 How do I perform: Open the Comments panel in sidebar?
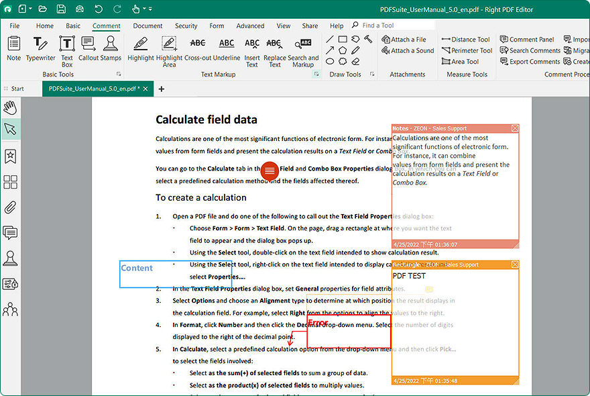tap(11, 233)
